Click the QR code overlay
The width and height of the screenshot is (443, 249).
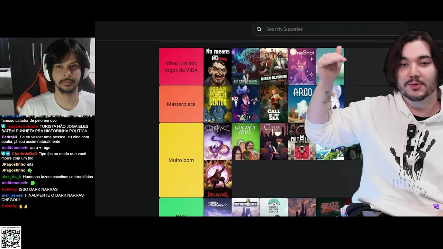(11, 238)
